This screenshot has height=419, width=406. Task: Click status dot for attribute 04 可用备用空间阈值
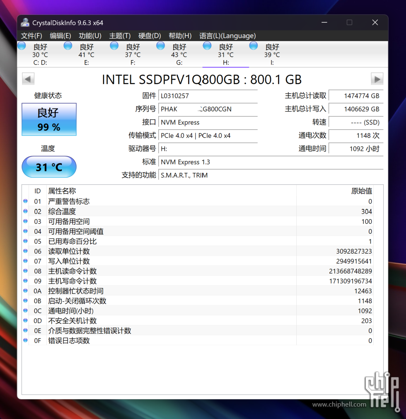point(25,231)
